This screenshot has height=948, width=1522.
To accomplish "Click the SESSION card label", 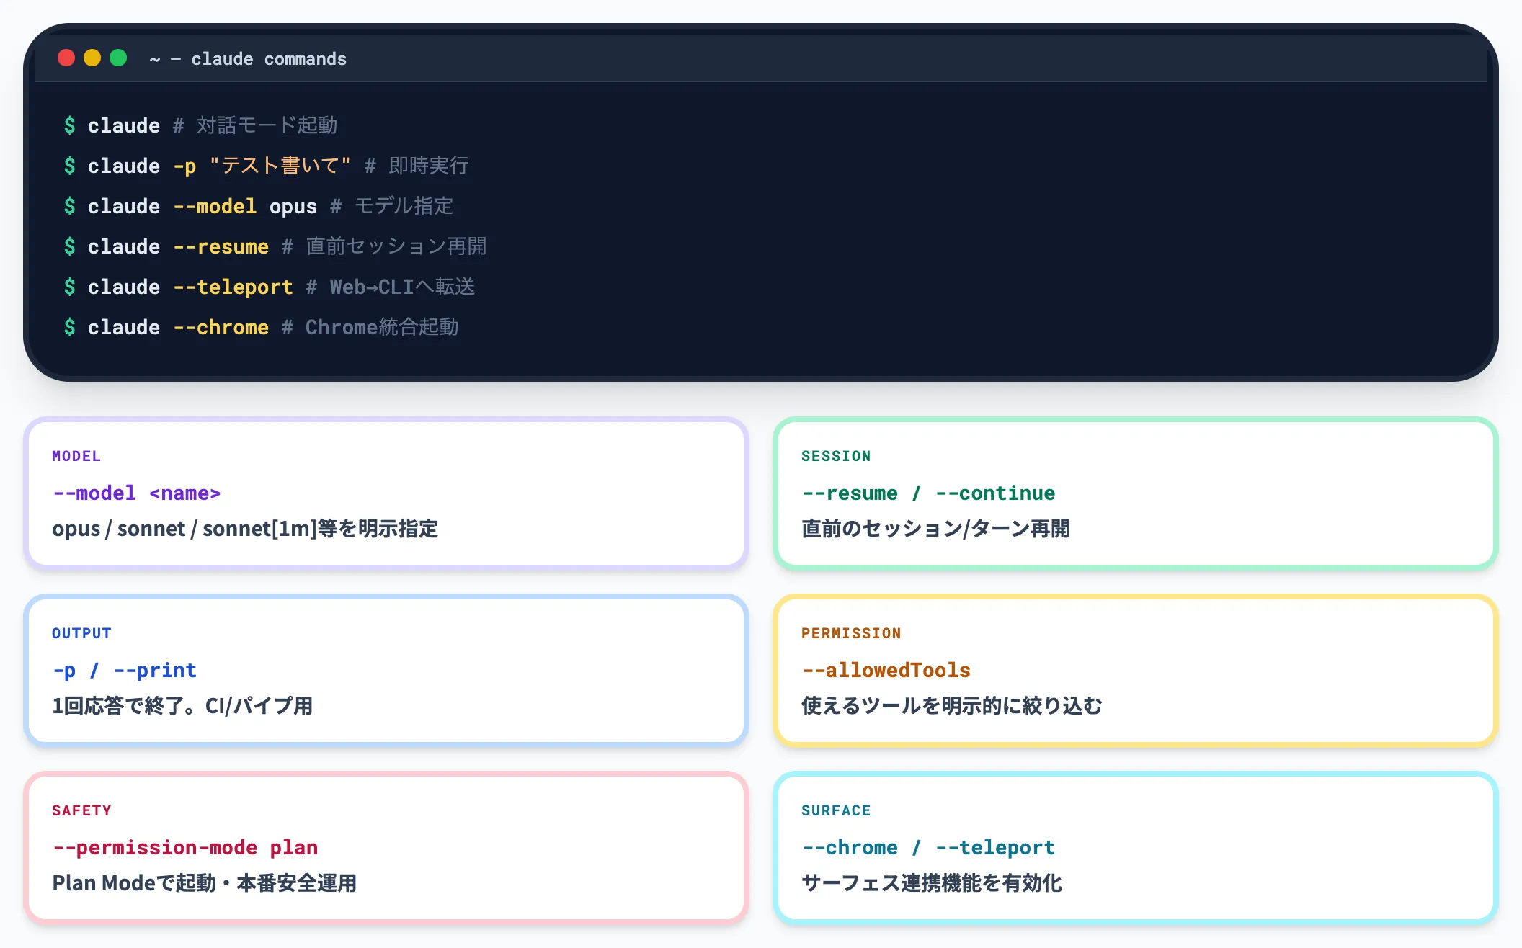I will click(836, 456).
